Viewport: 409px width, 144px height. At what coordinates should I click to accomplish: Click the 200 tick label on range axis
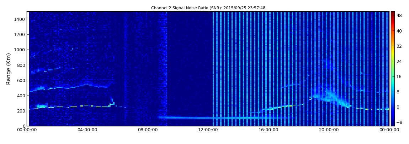(x=21, y=111)
